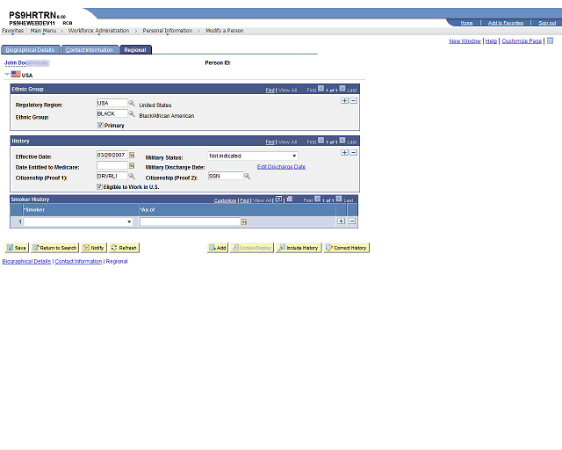Switch to Contact Information tab
This screenshot has height=450, width=562.
pos(90,50)
